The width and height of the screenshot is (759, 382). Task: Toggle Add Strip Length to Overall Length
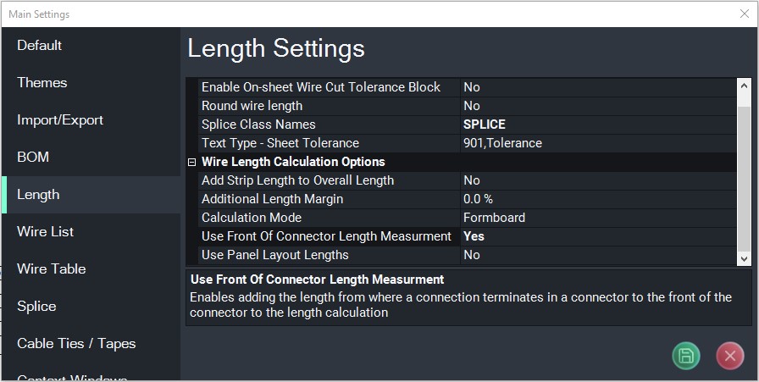click(598, 180)
